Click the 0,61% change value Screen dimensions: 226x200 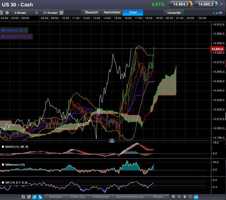point(158,4)
